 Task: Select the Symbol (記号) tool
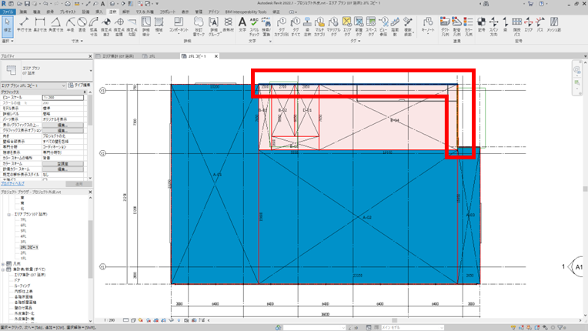click(x=482, y=25)
